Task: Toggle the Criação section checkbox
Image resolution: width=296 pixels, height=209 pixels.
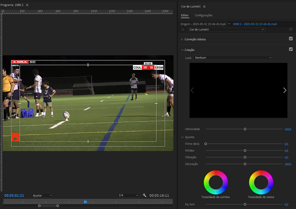Action: 291,49
